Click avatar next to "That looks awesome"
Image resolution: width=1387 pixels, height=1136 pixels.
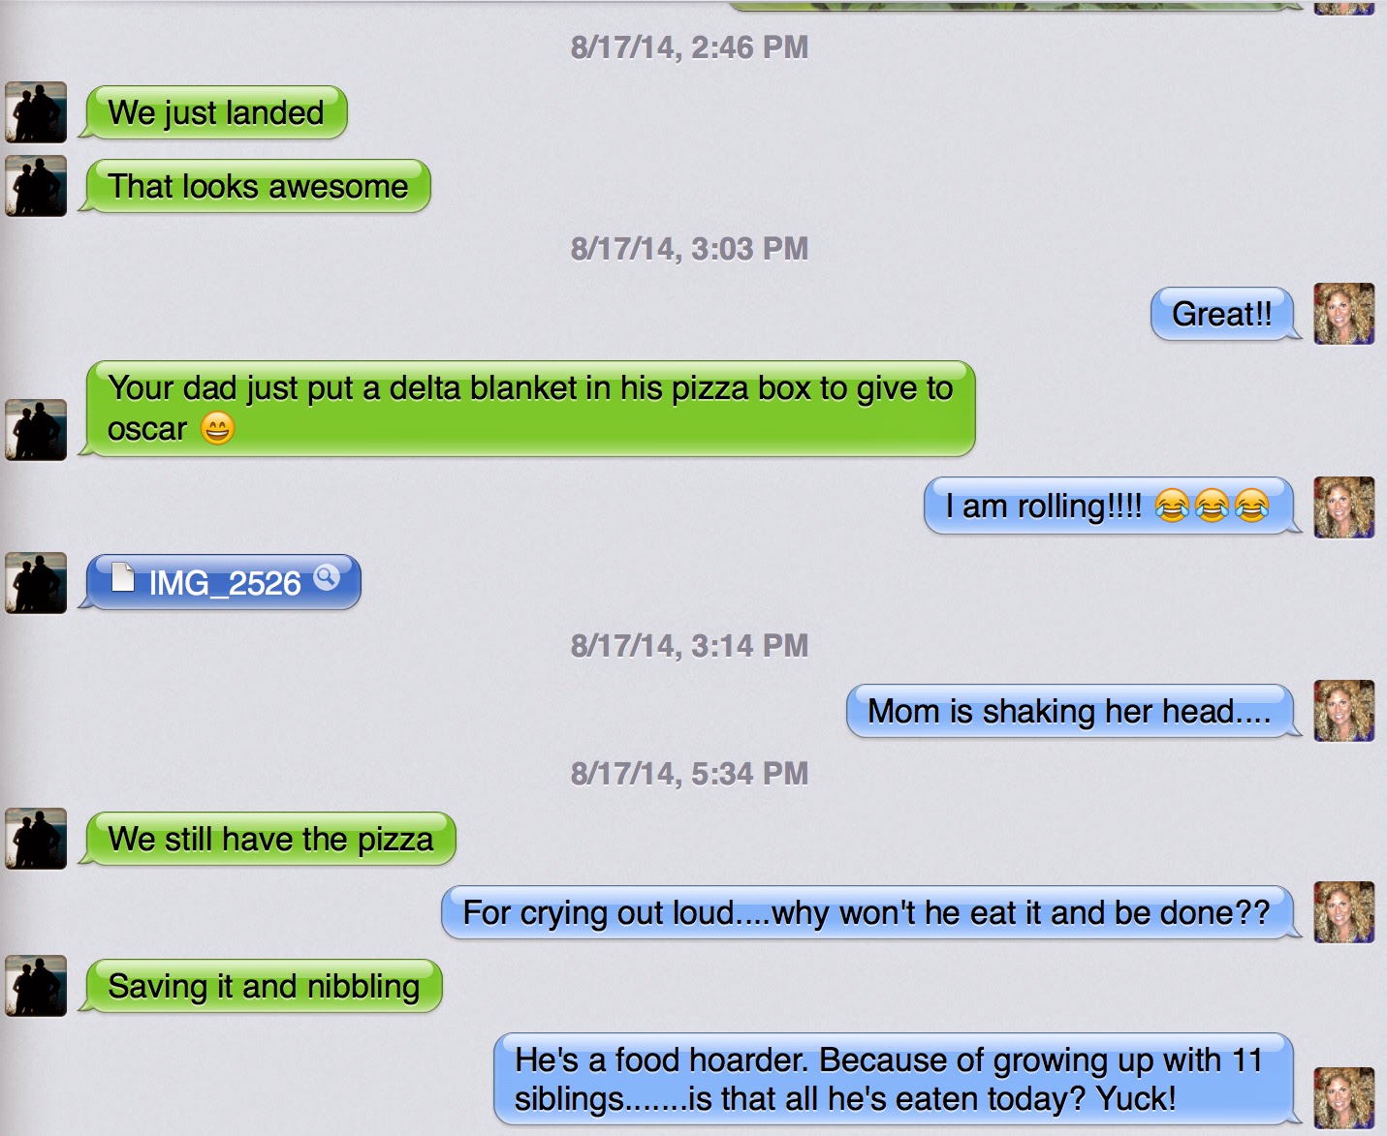coord(36,186)
